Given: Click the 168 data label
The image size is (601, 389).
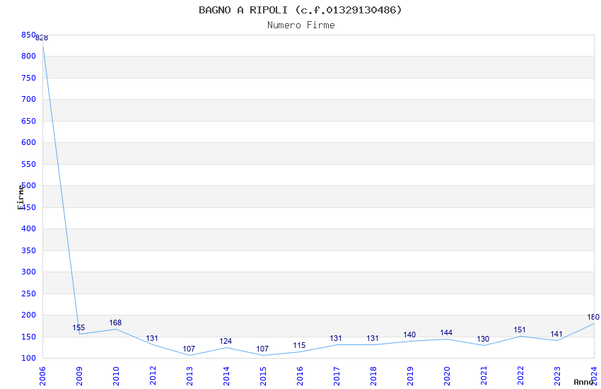Looking at the screenshot, I should (x=115, y=323).
